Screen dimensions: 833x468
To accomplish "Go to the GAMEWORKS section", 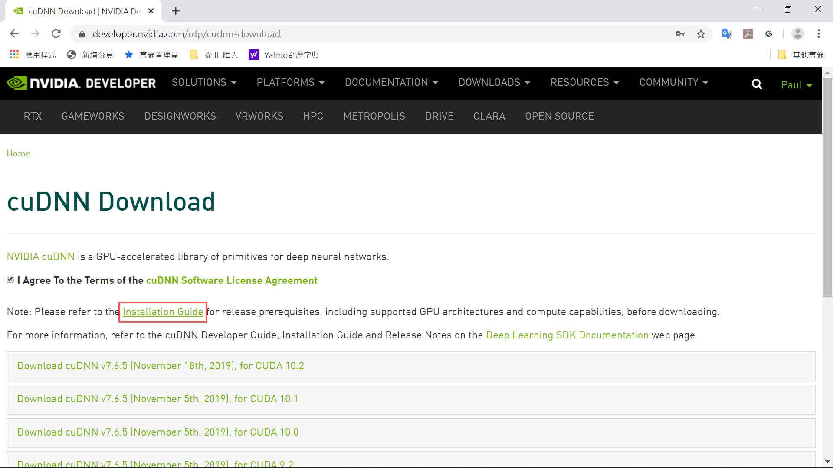I will coord(93,116).
